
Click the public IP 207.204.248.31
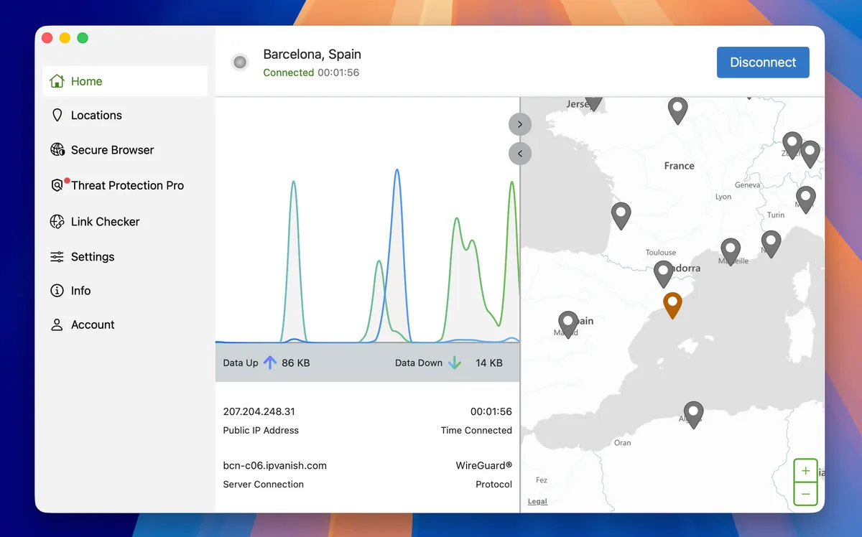click(259, 411)
